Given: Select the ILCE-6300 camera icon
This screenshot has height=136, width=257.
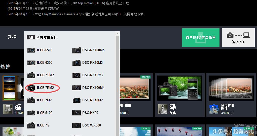Looking at the screenshot, I should [x=31, y=63].
